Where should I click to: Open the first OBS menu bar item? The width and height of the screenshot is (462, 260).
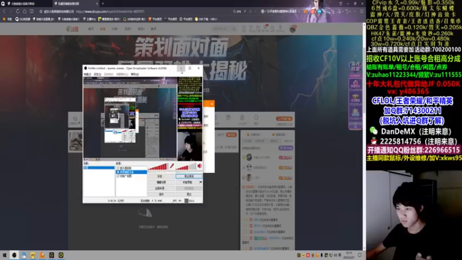(88, 75)
